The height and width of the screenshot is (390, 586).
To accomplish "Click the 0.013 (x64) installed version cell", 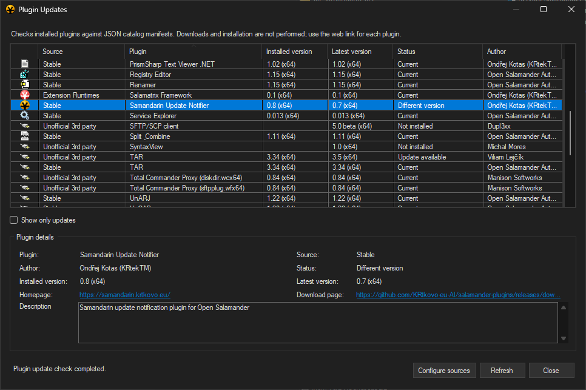I will tap(283, 116).
